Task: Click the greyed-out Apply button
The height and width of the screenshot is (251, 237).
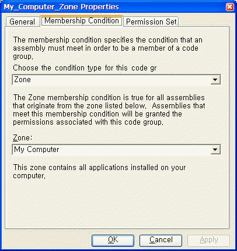Action: (208, 241)
